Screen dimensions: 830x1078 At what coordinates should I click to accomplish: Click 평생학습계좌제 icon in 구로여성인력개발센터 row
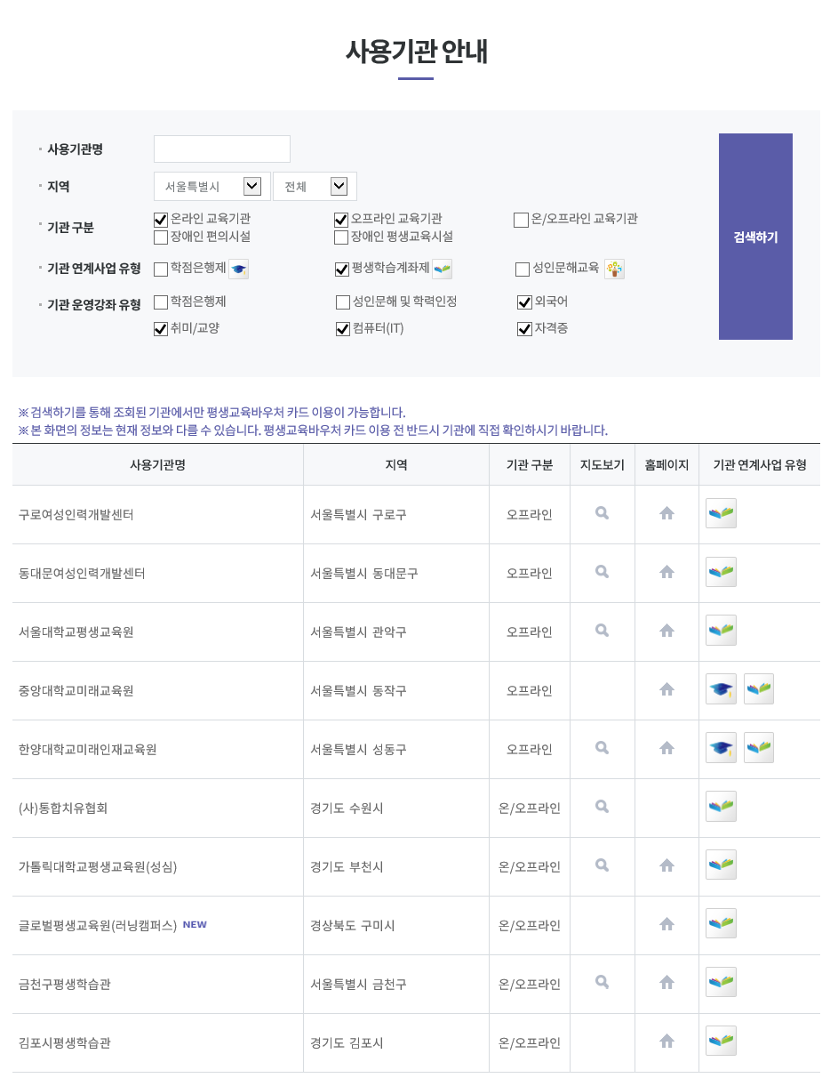(x=721, y=513)
